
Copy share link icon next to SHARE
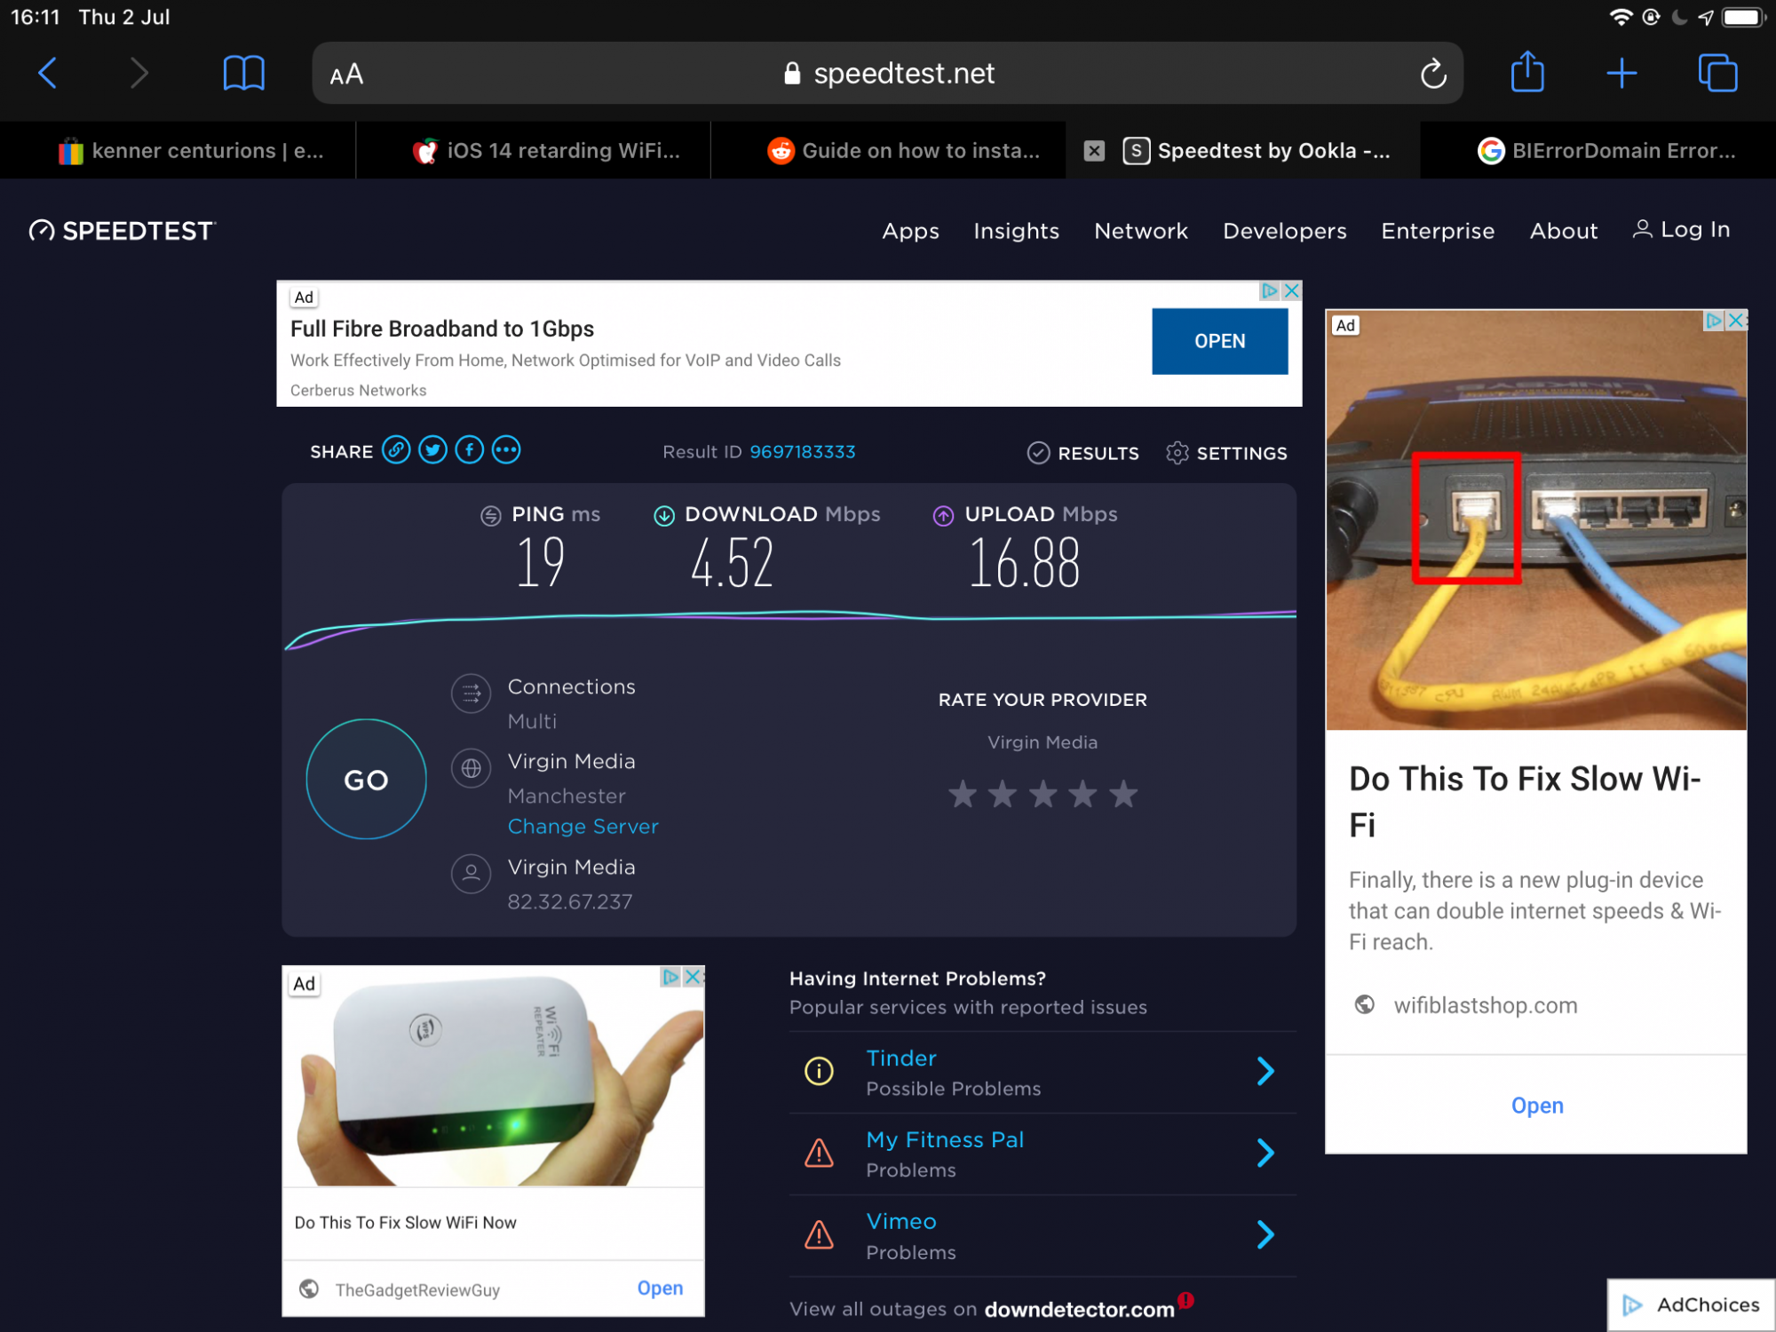click(396, 450)
